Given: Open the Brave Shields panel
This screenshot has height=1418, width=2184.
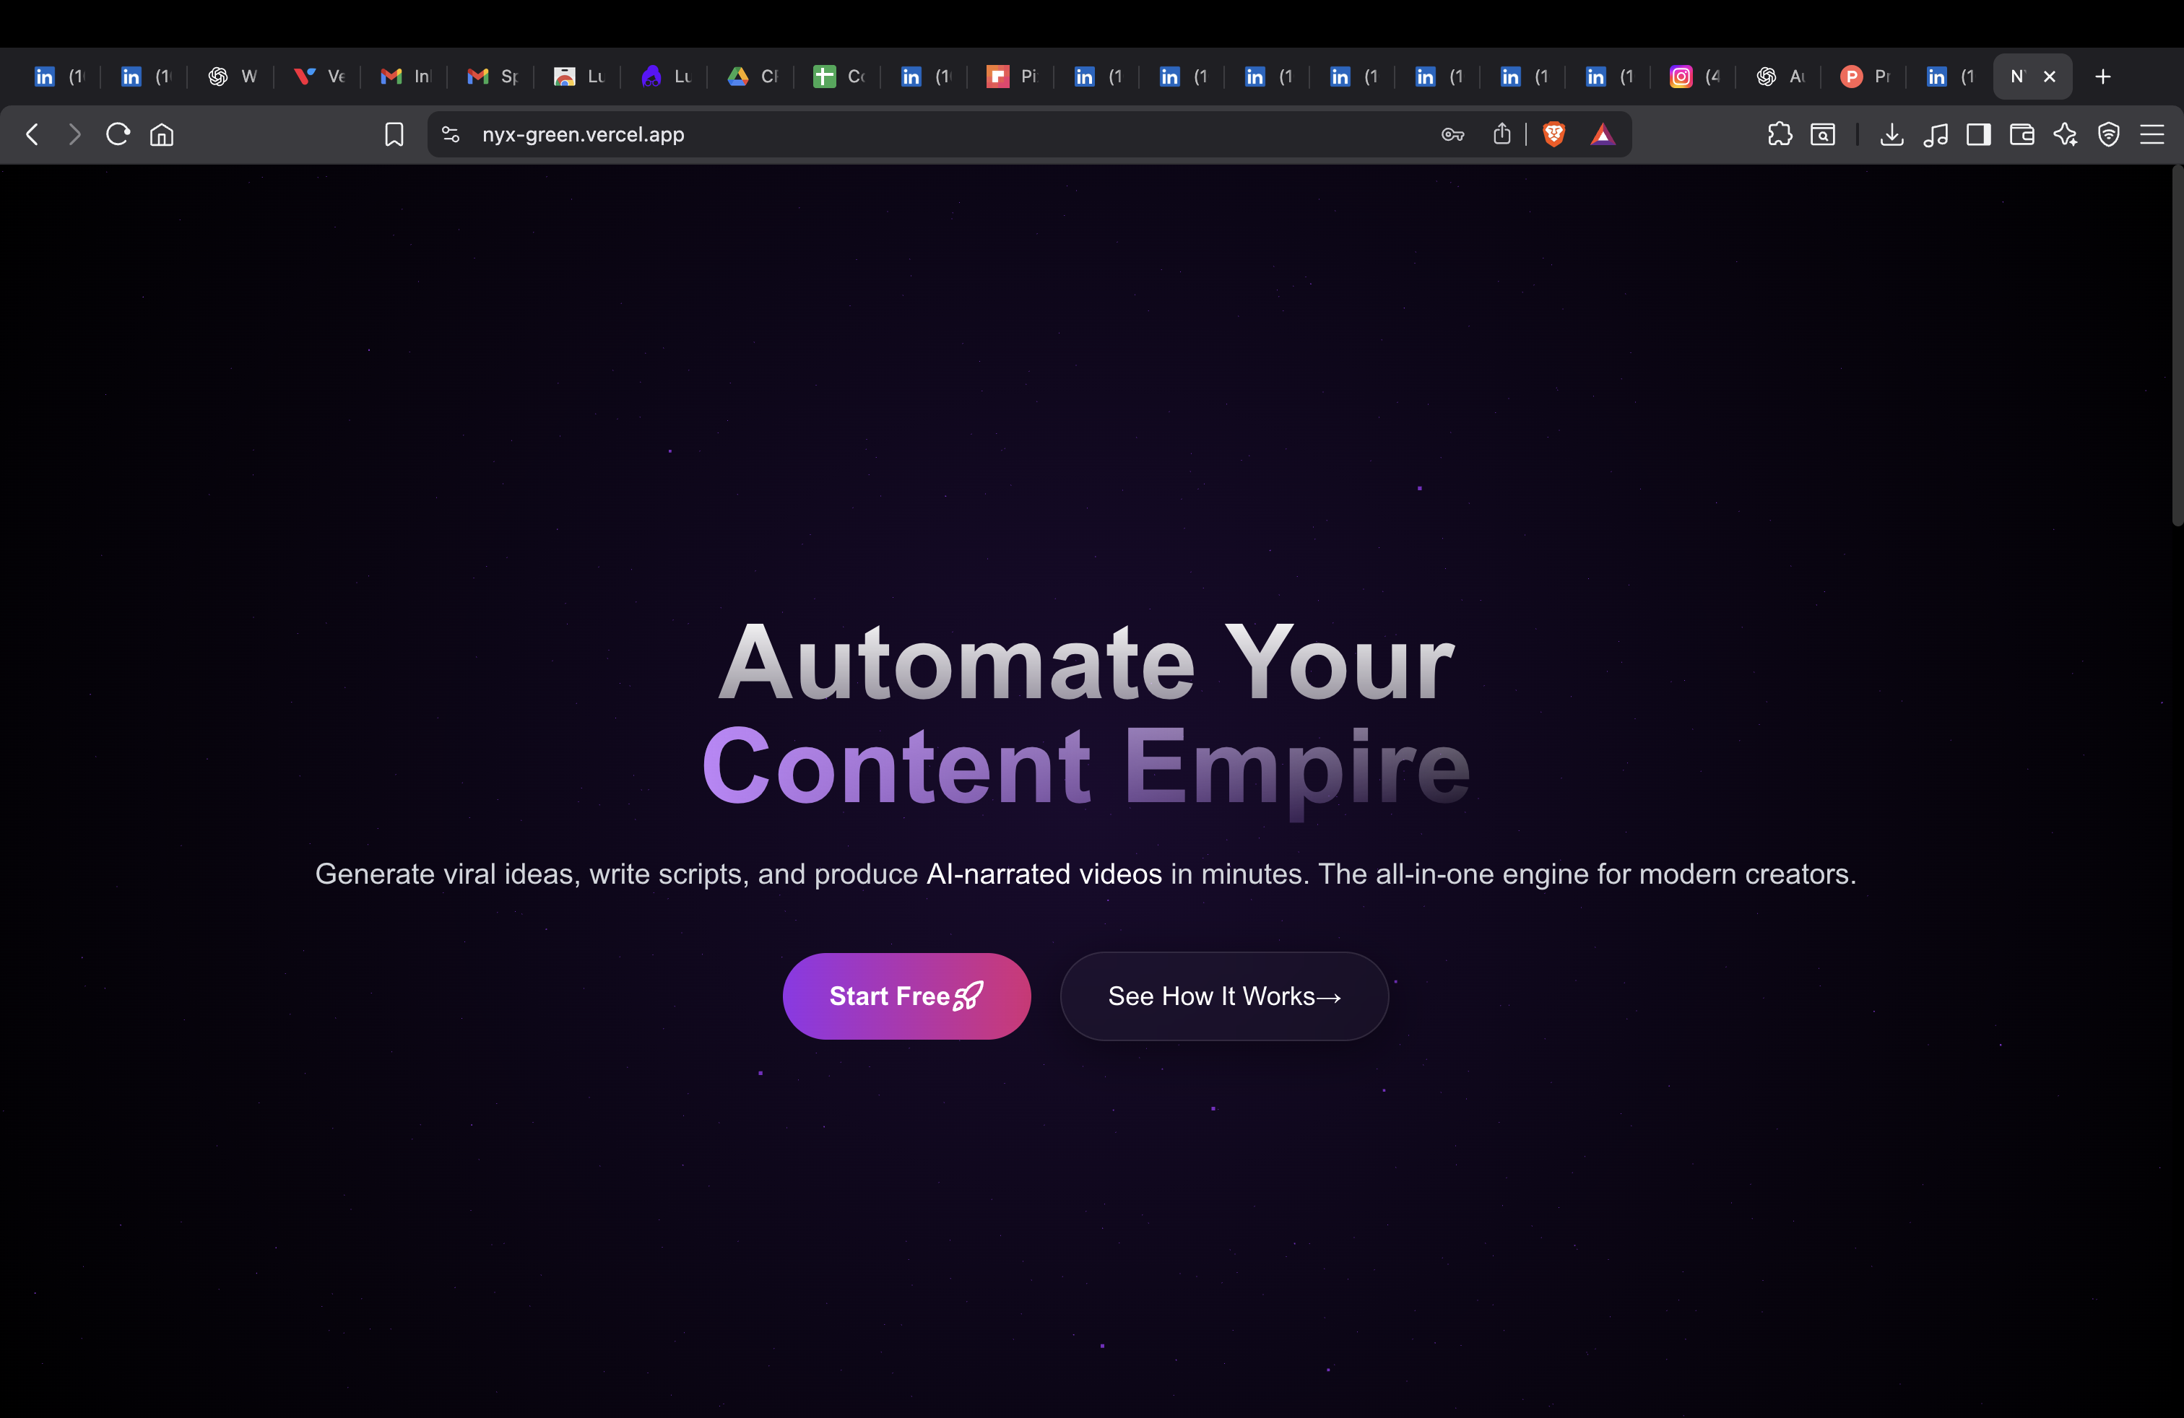Looking at the screenshot, I should pyautogui.click(x=1553, y=134).
